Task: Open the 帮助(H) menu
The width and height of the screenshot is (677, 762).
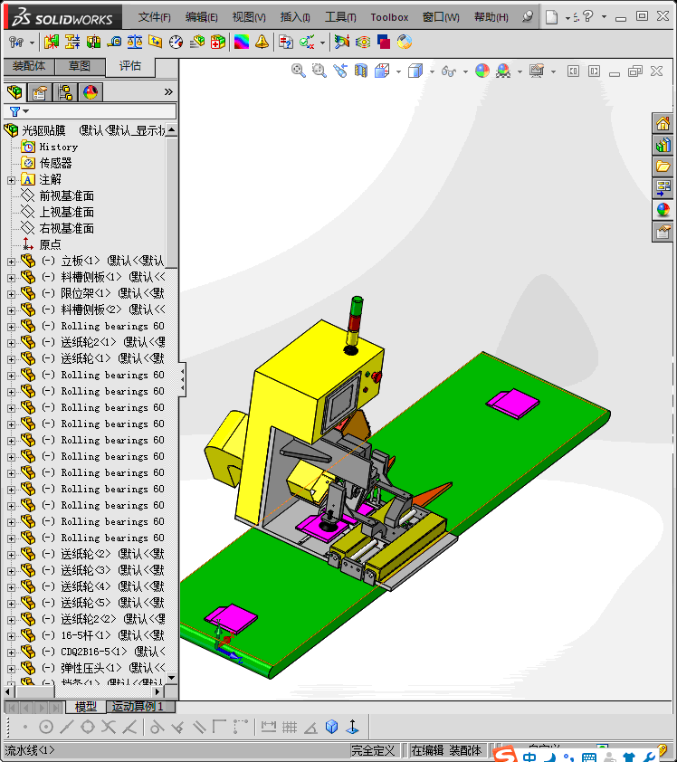Action: click(491, 17)
